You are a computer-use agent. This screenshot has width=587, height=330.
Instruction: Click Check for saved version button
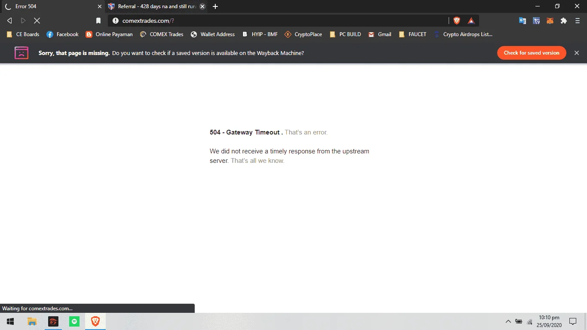(x=532, y=53)
